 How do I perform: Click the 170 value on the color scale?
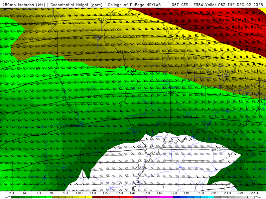click(x=174, y=193)
